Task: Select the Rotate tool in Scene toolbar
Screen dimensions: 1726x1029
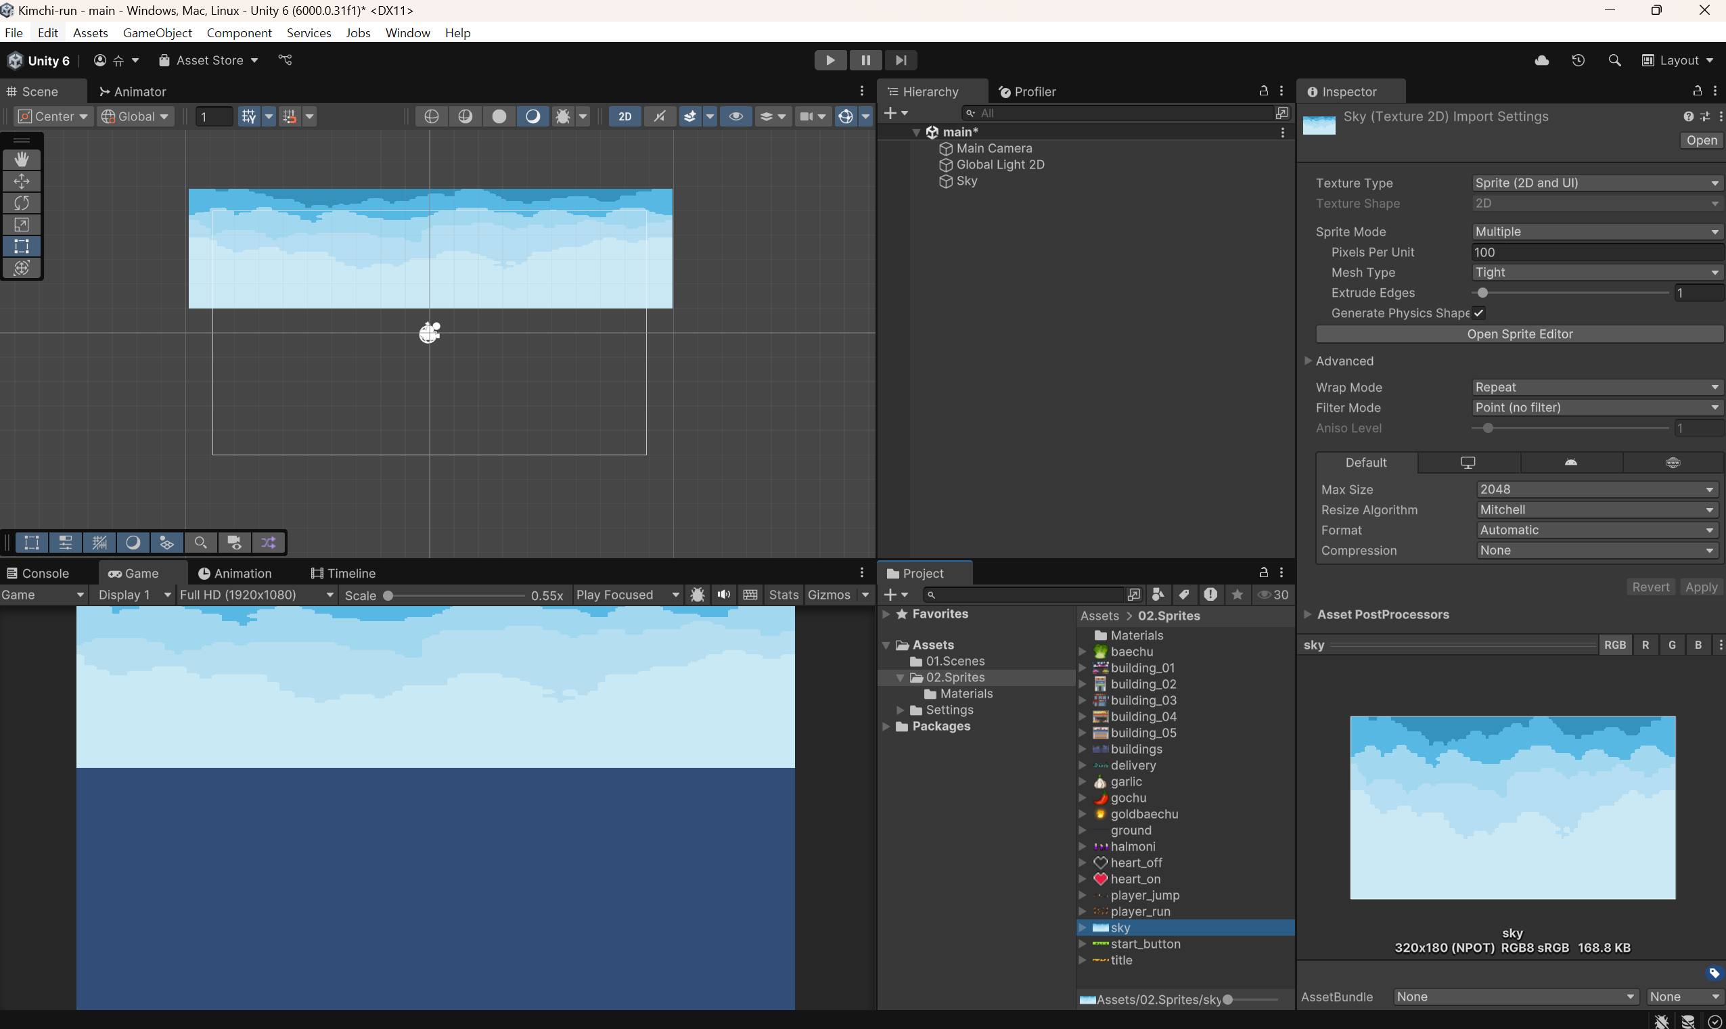Action: click(22, 203)
